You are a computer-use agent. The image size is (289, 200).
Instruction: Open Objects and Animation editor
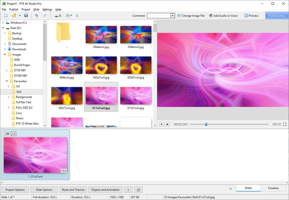[105, 190]
